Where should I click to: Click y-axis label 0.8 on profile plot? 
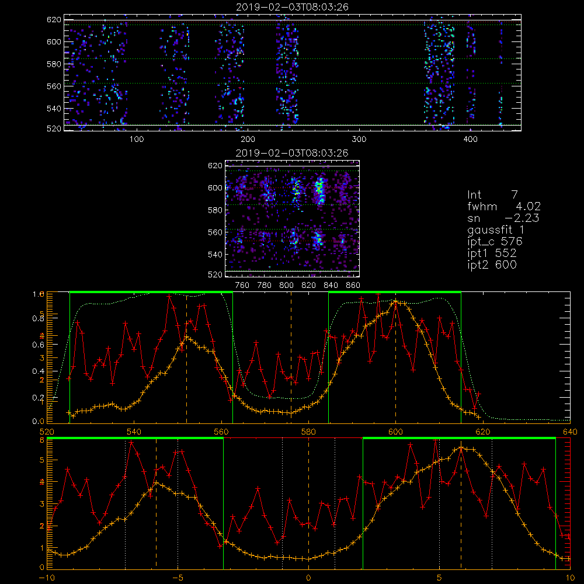click(x=38, y=318)
